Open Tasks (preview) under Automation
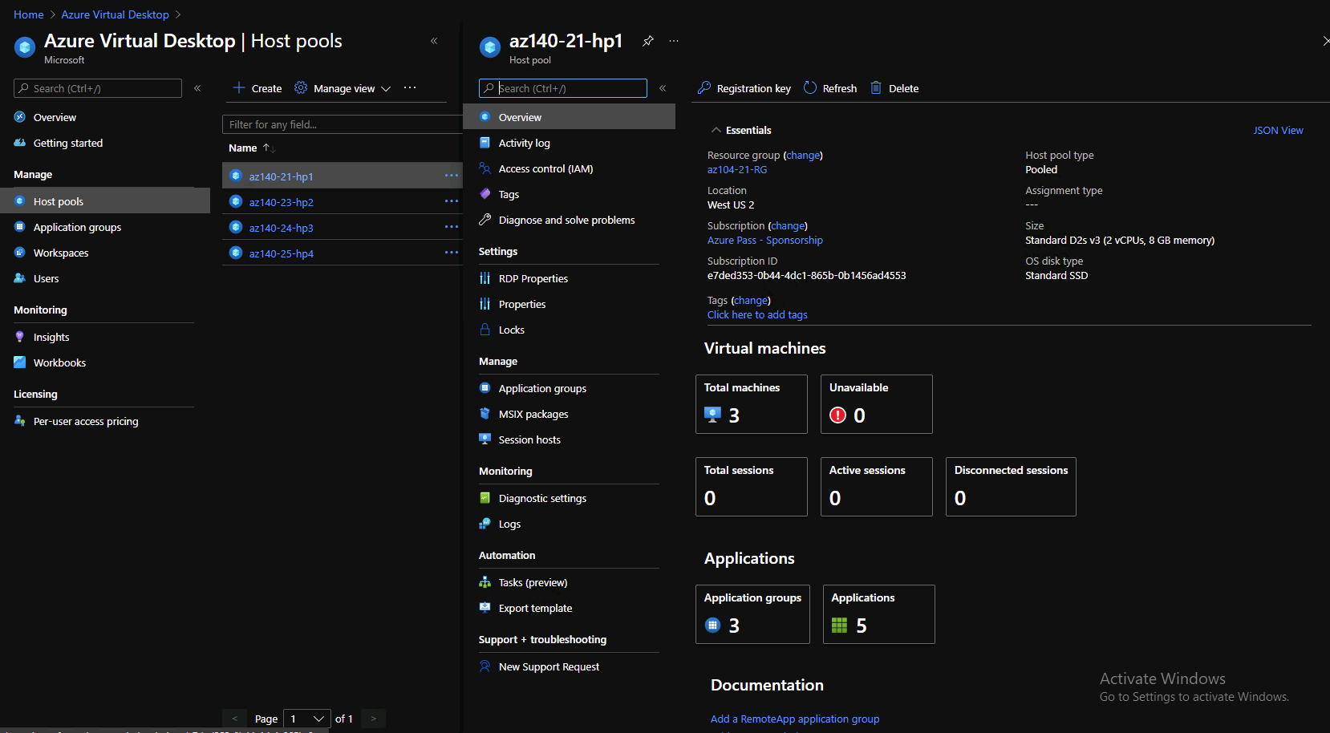Viewport: 1330px width, 733px height. click(x=533, y=582)
